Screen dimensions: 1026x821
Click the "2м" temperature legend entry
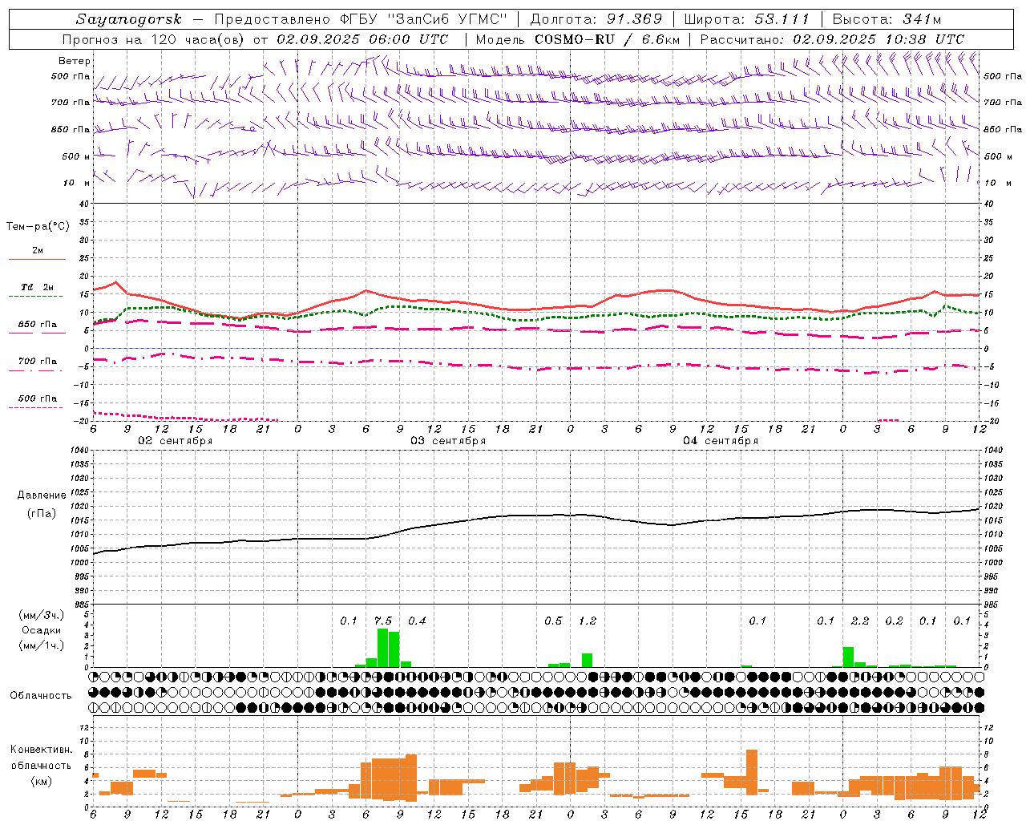[x=38, y=251]
